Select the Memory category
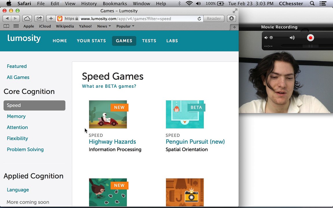 pos(16,116)
